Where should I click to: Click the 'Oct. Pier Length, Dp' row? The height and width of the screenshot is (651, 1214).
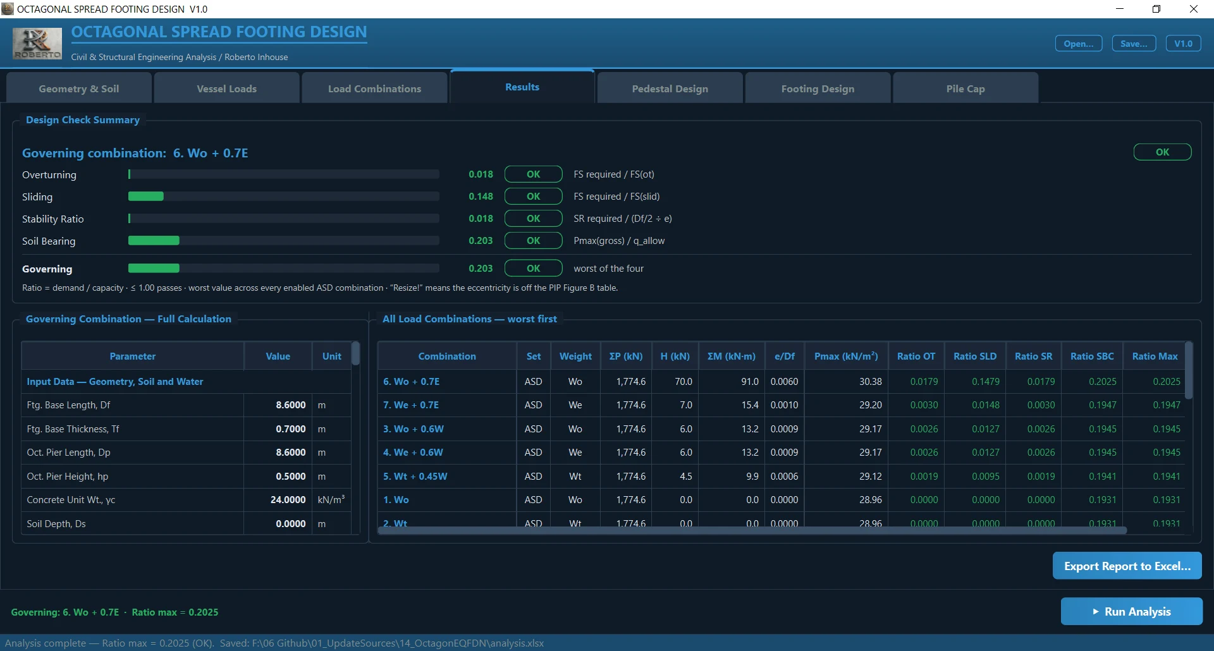(x=187, y=453)
